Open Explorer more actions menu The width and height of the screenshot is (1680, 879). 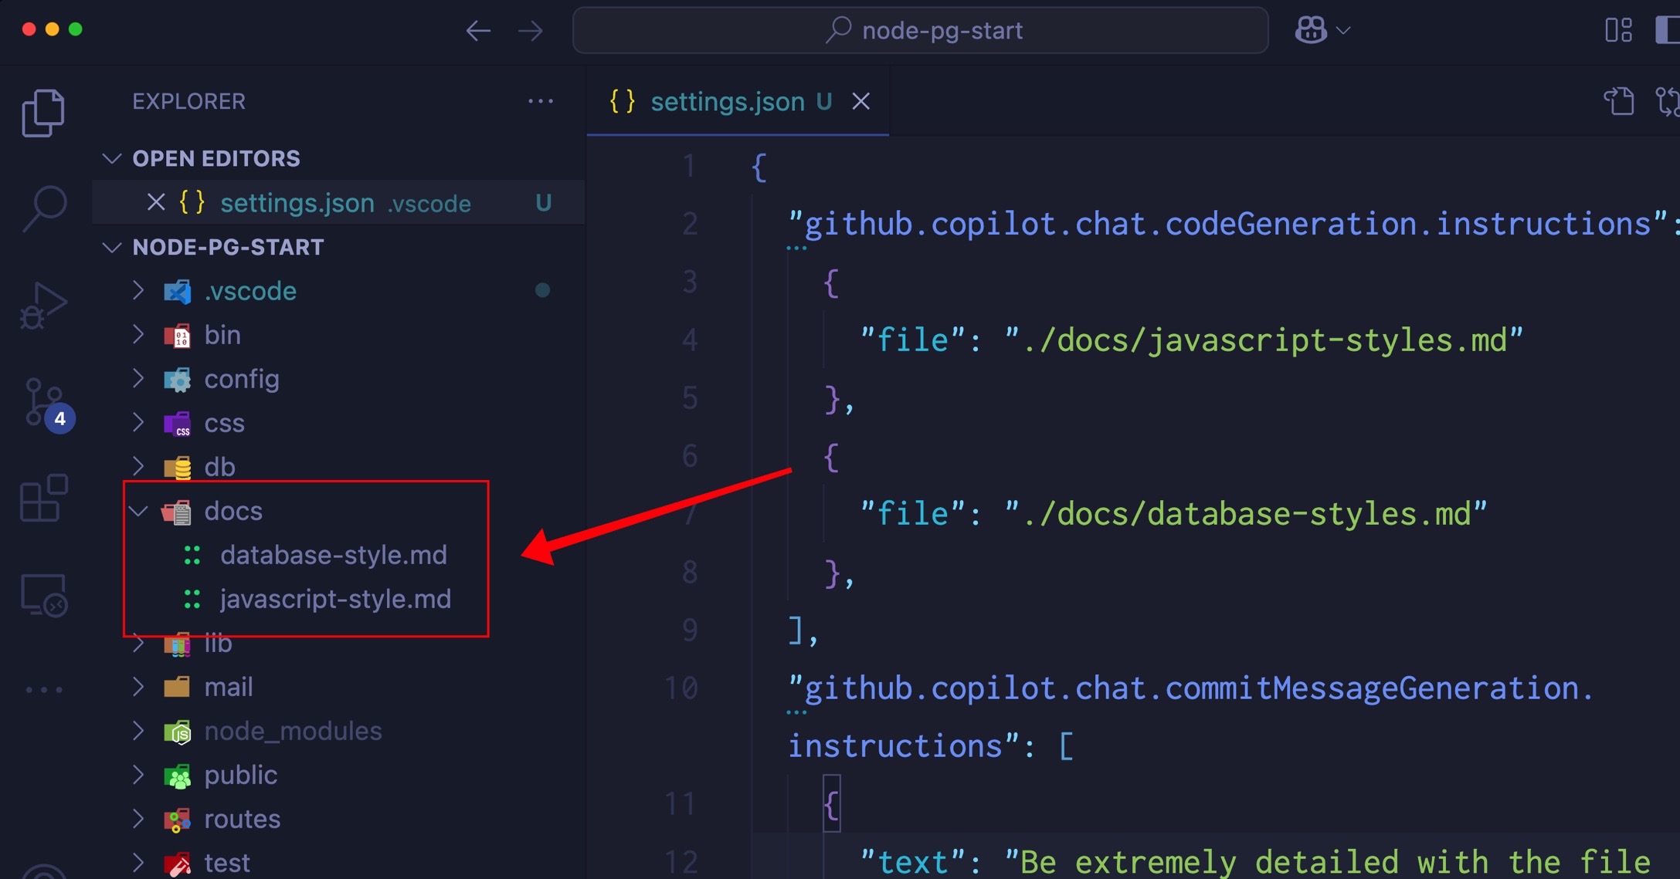541,100
